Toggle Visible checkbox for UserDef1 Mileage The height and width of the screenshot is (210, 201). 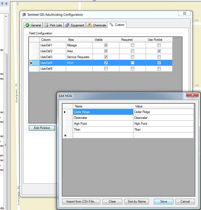coord(106,45)
